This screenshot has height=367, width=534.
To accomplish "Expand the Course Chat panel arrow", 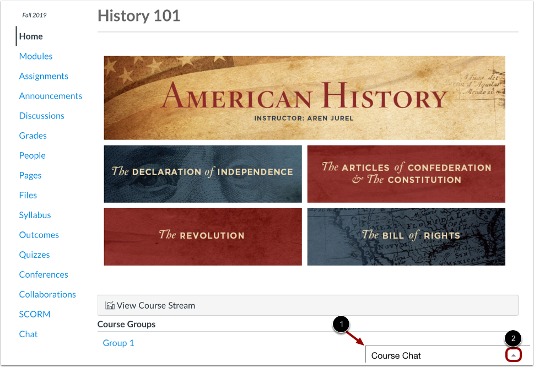I will point(513,355).
